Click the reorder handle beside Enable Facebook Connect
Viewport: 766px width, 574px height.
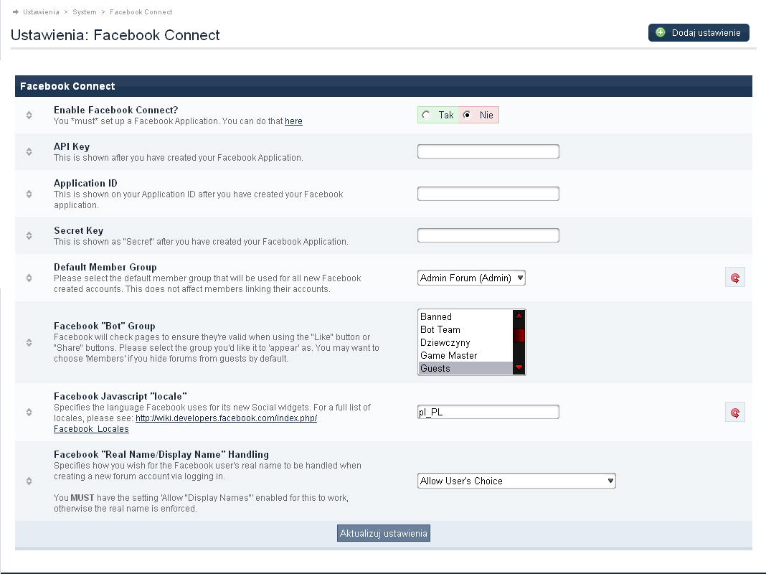(x=29, y=116)
